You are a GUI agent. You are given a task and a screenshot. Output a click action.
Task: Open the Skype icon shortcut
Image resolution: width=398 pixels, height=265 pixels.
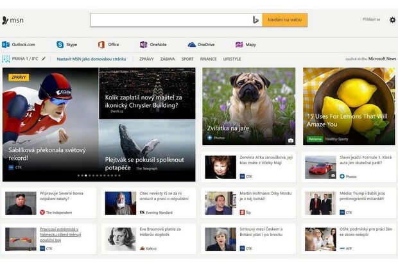[x=60, y=45]
